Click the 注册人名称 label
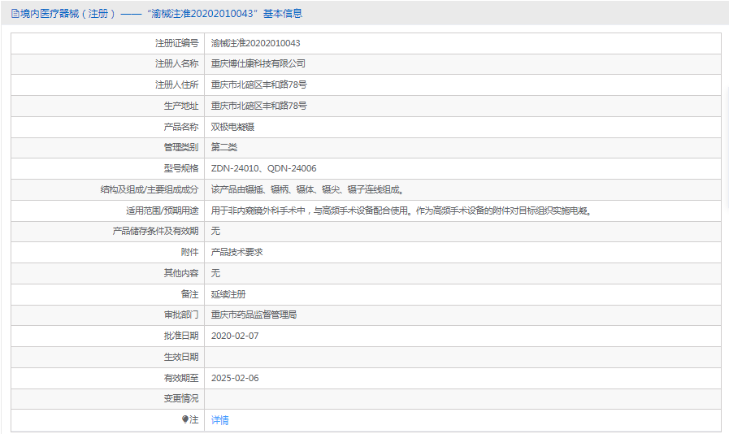The height and width of the screenshot is (434, 729). click(176, 63)
